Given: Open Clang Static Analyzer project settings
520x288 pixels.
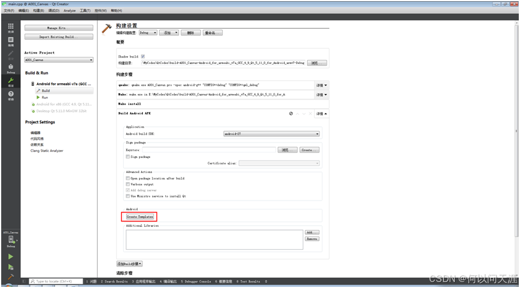Looking at the screenshot, I should point(47,151).
